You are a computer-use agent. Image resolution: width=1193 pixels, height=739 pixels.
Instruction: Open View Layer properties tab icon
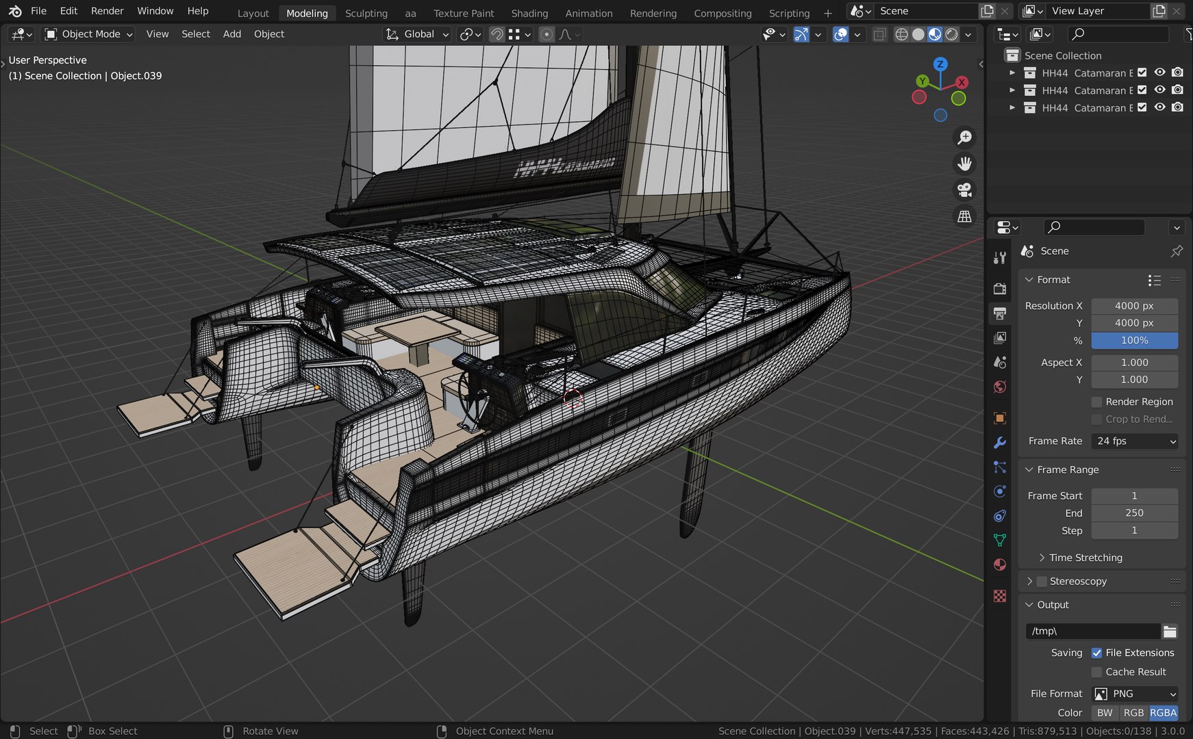[x=1000, y=338]
